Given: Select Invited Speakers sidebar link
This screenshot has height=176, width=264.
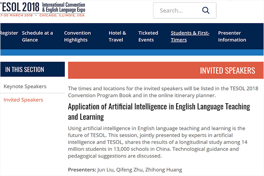Looking at the screenshot, I should tap(23, 100).
